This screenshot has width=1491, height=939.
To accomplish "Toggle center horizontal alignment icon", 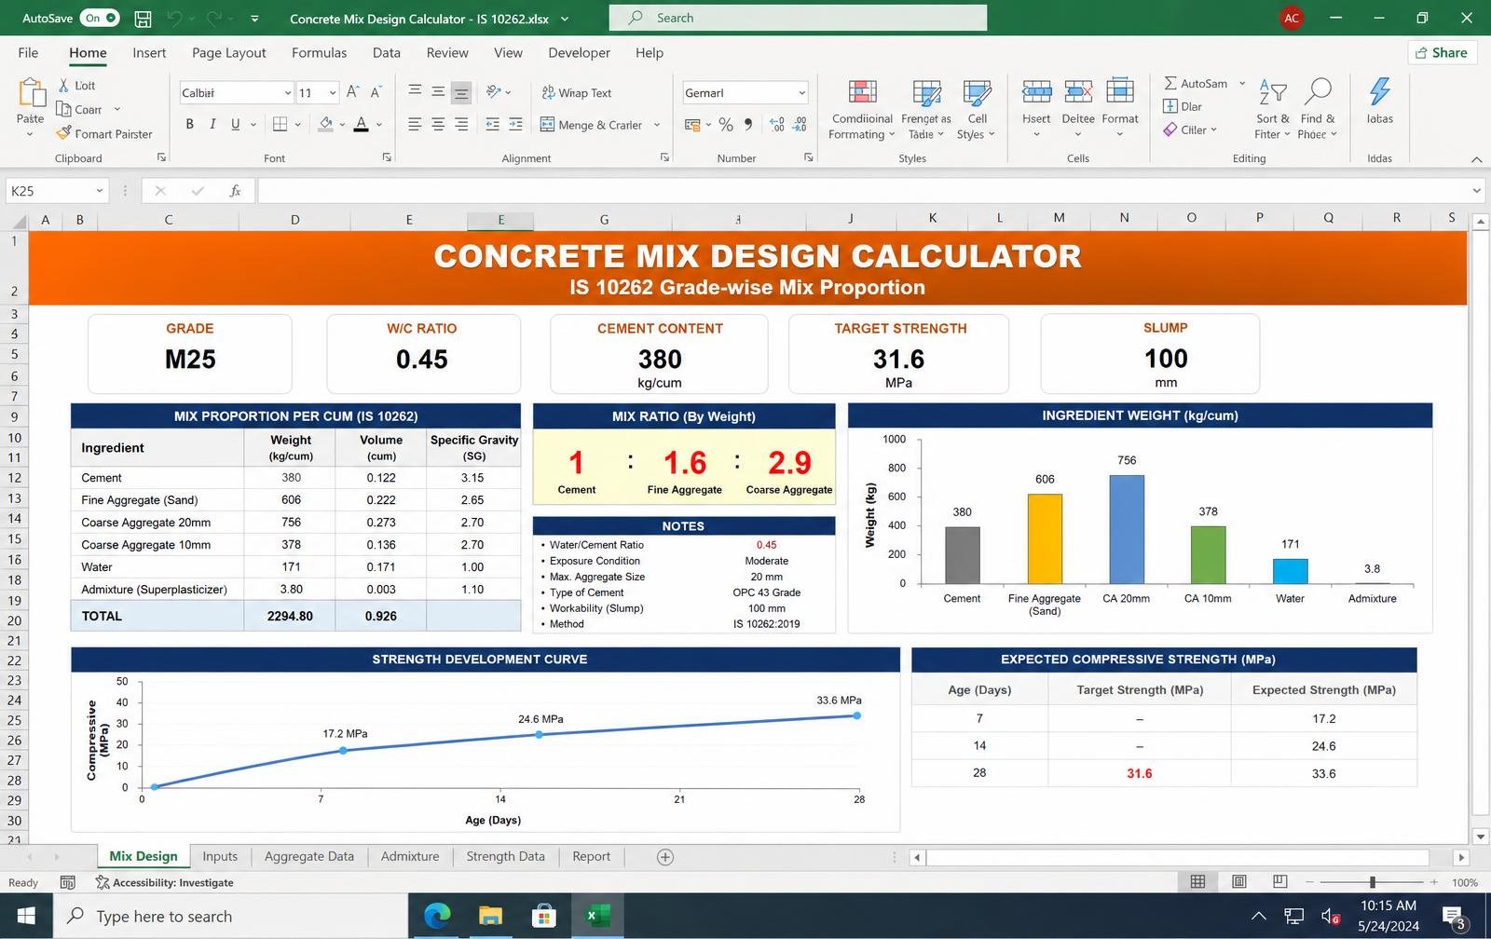I will pos(438,124).
